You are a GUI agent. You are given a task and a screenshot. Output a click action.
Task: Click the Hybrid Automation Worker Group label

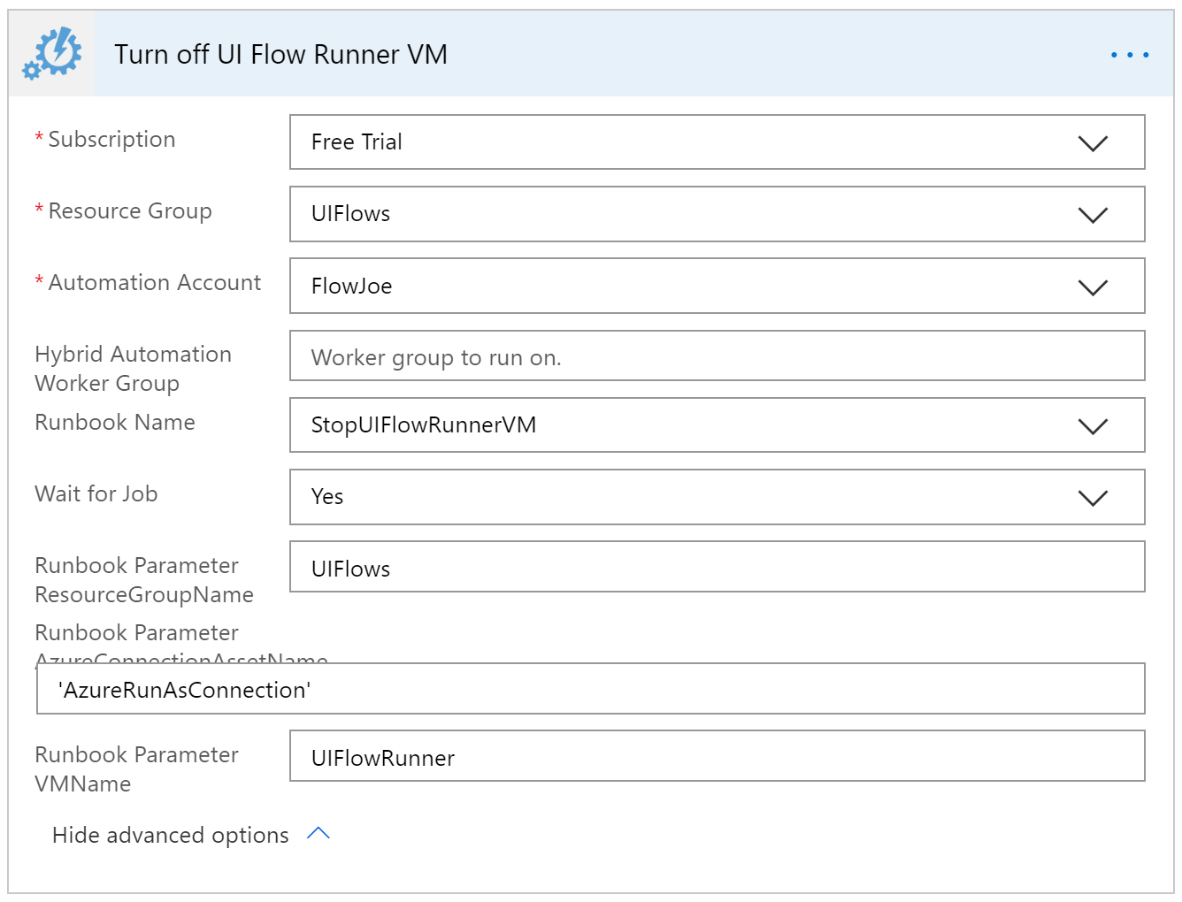pos(133,369)
